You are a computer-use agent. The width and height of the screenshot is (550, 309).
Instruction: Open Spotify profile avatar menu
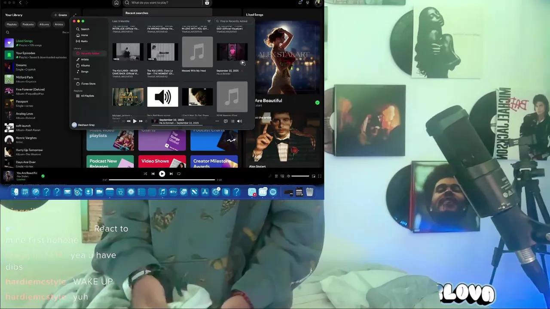(318, 3)
